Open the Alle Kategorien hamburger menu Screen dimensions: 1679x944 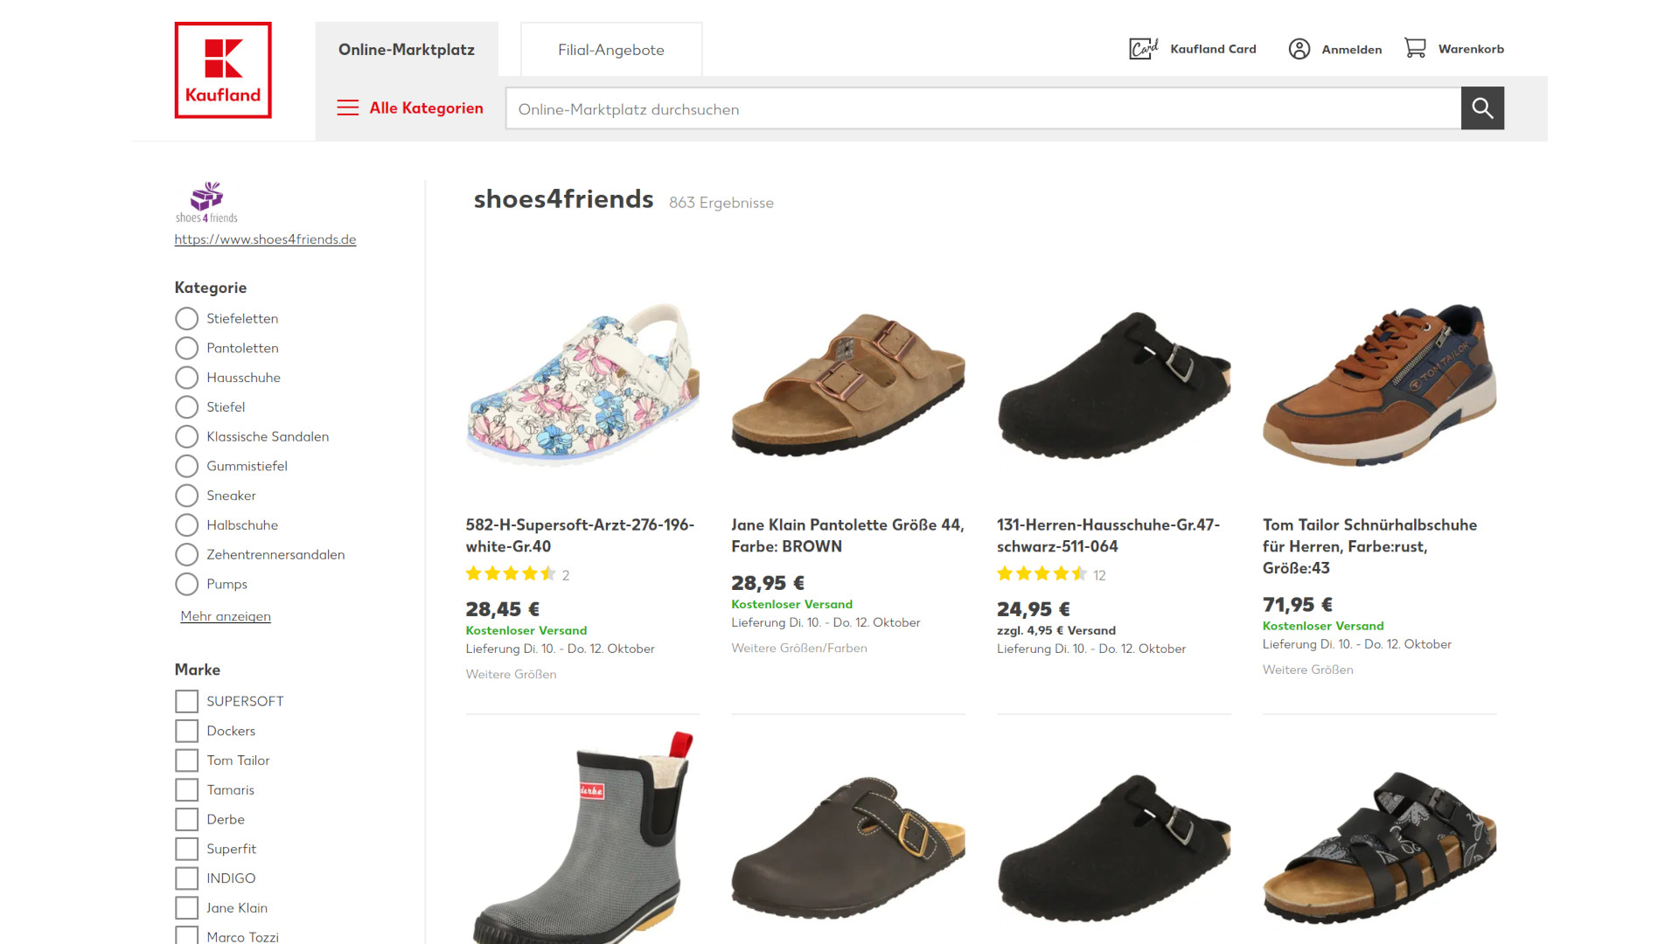pyautogui.click(x=347, y=108)
